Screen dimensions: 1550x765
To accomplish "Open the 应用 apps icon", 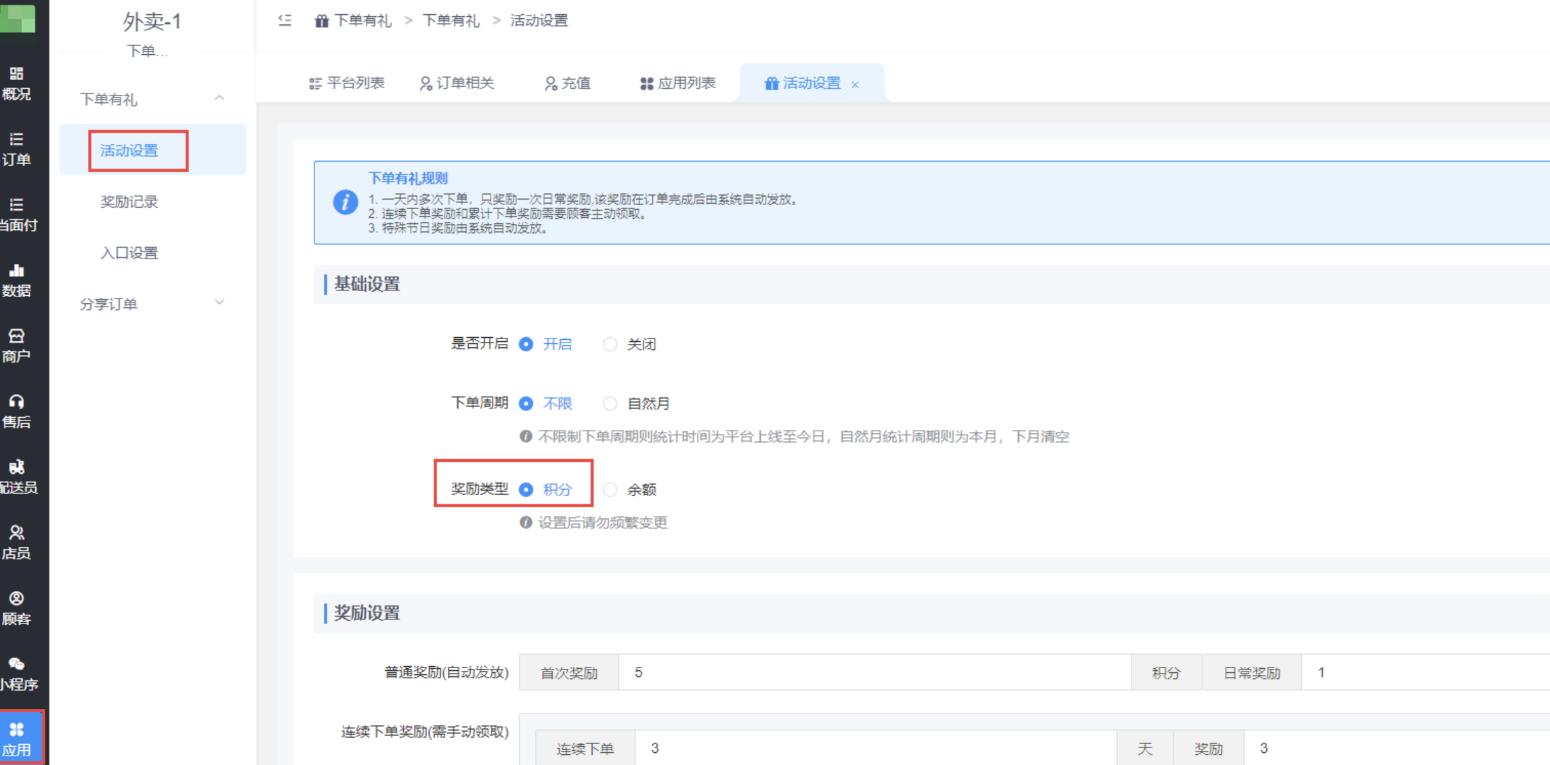I will click(x=17, y=739).
